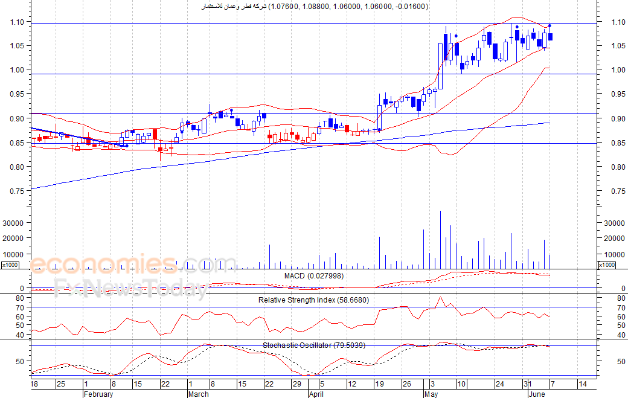Viewport: 628px width, 398px height.
Task: Click the date label 3 in May
Action: [432, 384]
